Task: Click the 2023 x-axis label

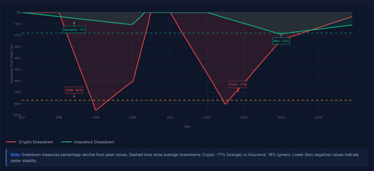Action: 244,118
